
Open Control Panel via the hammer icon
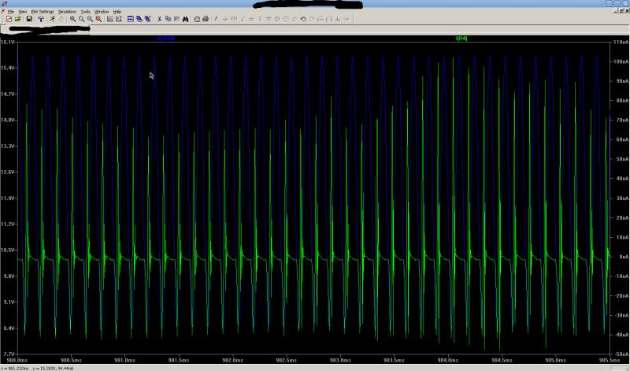pyautogui.click(x=41, y=19)
